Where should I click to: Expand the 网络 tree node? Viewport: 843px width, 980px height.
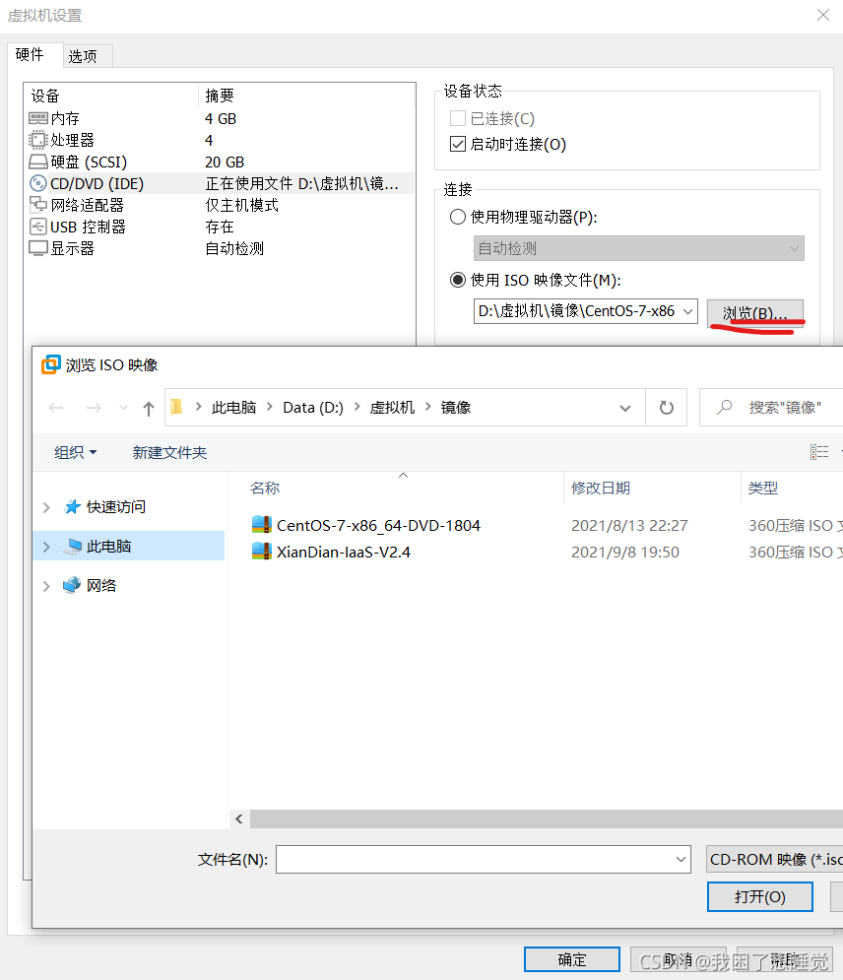[46, 586]
